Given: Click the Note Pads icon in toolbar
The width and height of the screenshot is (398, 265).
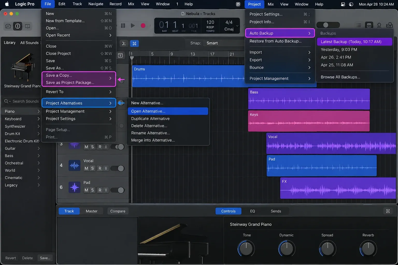Looking at the screenshot, I should click(369, 25).
